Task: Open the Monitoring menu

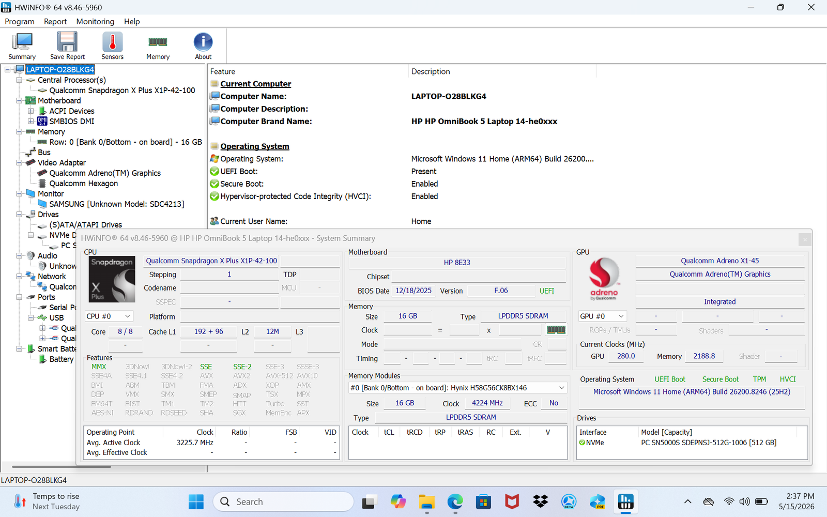Action: (x=95, y=21)
